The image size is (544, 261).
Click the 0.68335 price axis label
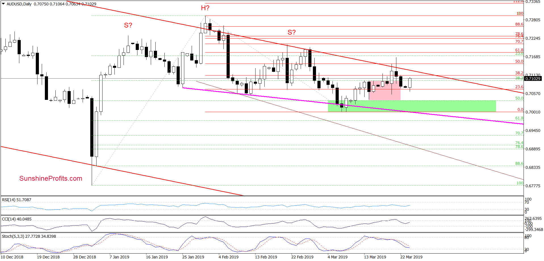[533, 167]
